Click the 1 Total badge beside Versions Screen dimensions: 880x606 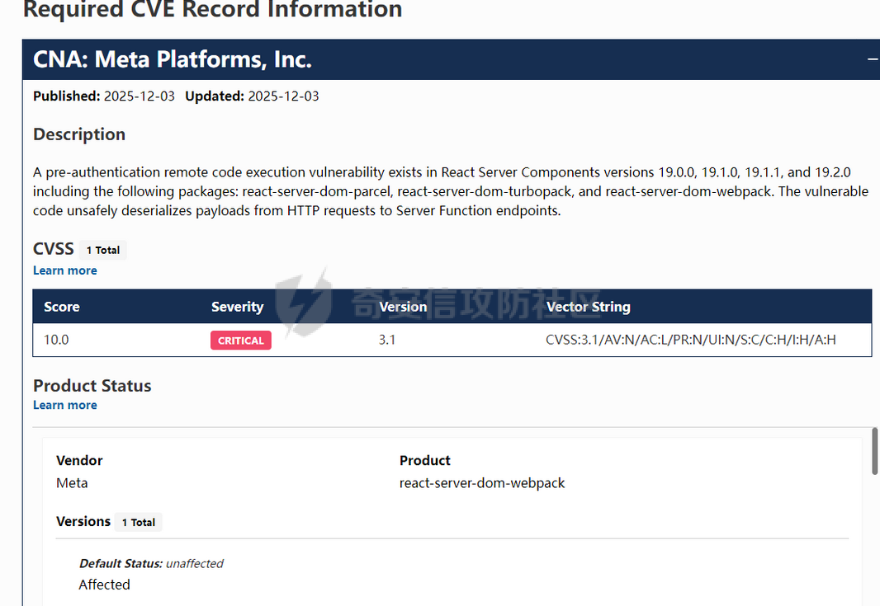coord(139,522)
